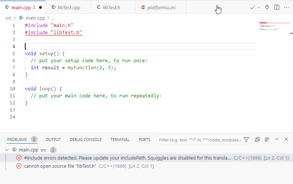Click the PlatformIO icon on platformio.ini tab
This screenshot has width=293, height=184.
tap(143, 7)
